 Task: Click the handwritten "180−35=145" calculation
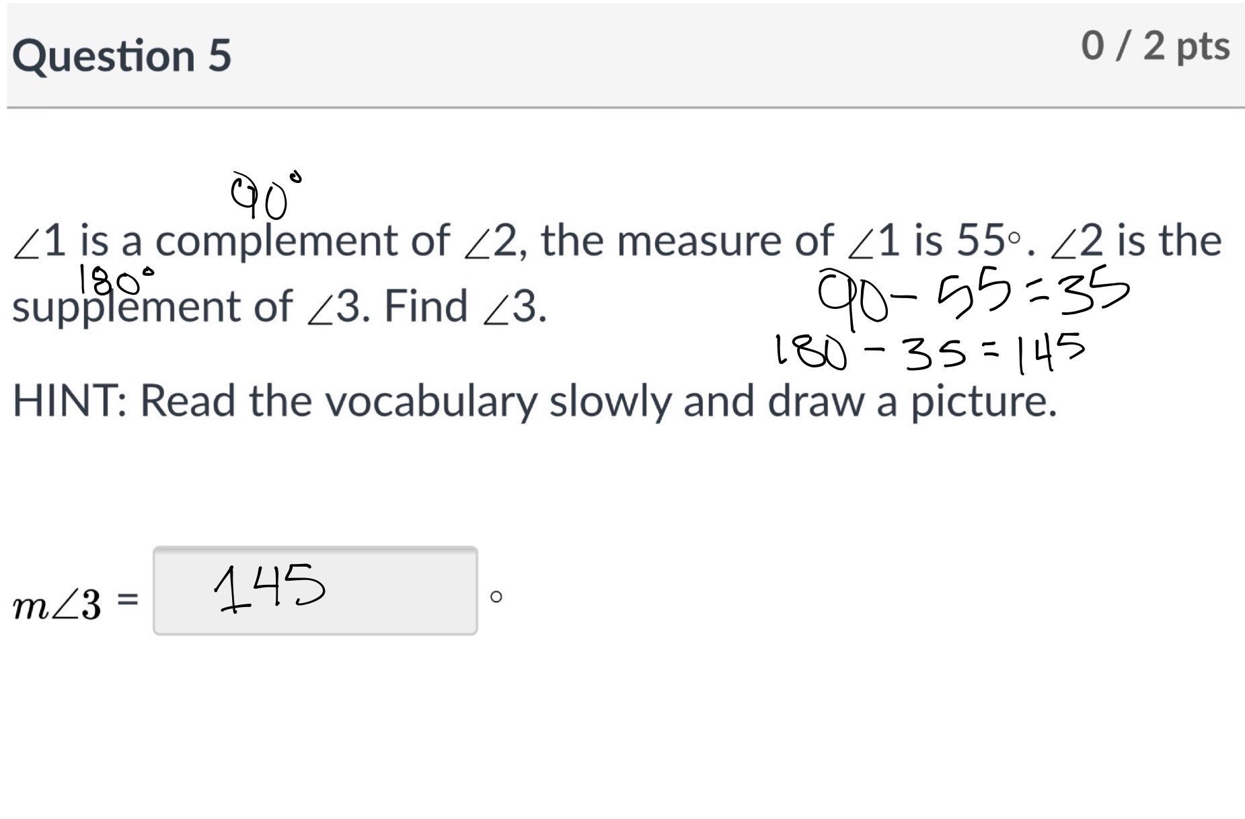[929, 351]
